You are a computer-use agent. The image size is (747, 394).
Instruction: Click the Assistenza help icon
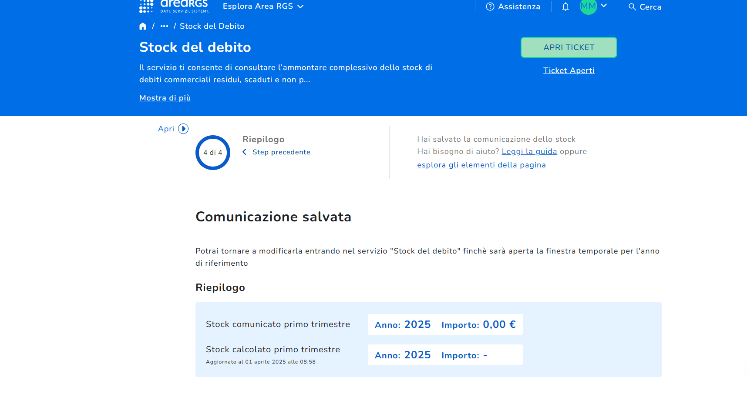click(490, 7)
